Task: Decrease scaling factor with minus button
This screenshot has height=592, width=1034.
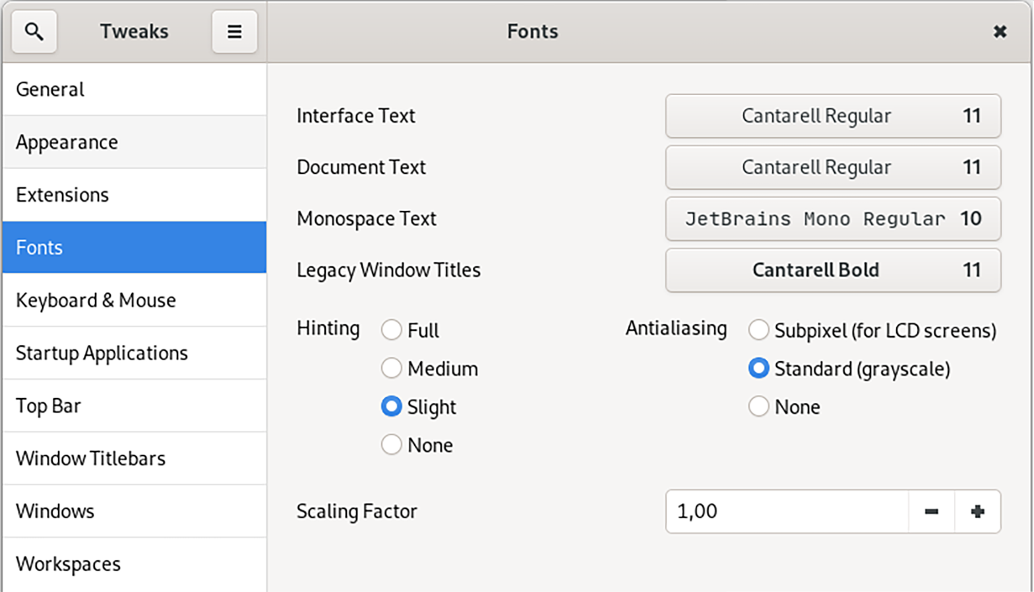Action: coord(931,512)
